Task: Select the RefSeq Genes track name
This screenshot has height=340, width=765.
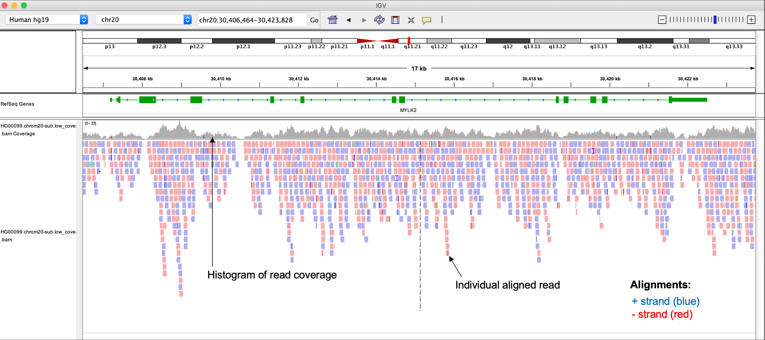Action: click(17, 104)
